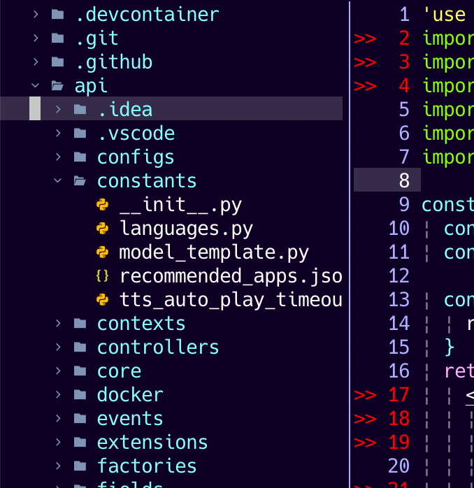Select the extensions folder in the tree
This screenshot has height=488, width=474.
pyautogui.click(x=152, y=443)
